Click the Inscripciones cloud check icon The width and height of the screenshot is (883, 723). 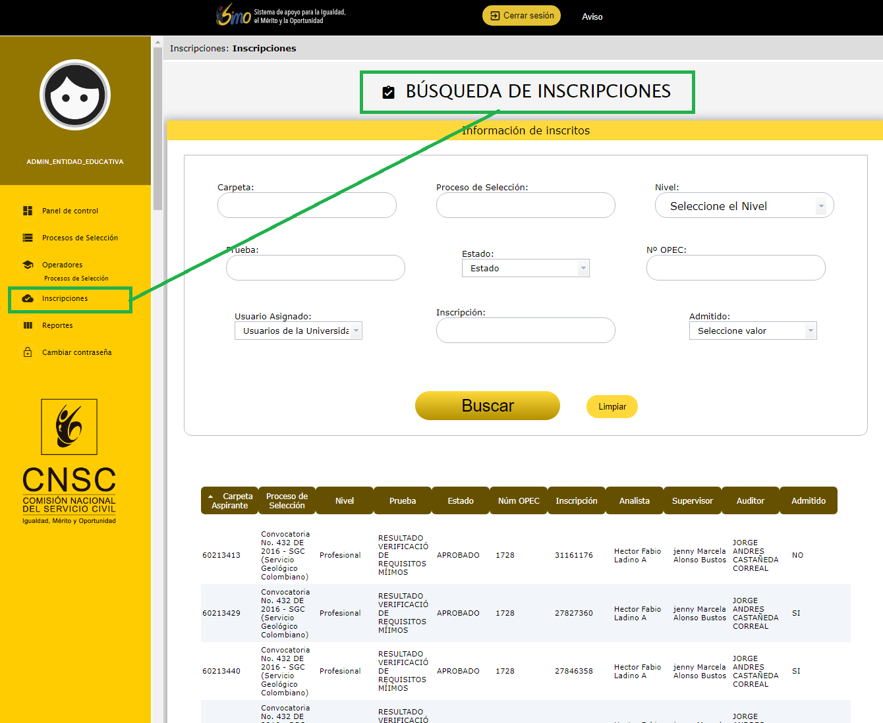coord(28,298)
